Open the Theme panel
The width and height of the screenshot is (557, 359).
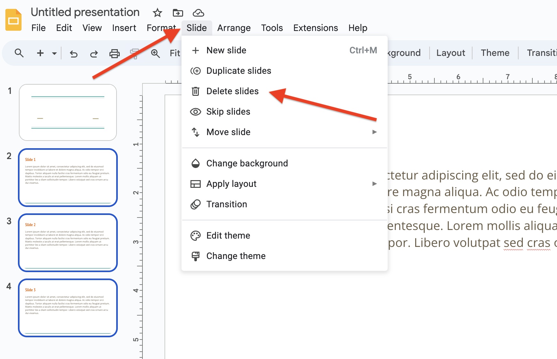pos(495,53)
